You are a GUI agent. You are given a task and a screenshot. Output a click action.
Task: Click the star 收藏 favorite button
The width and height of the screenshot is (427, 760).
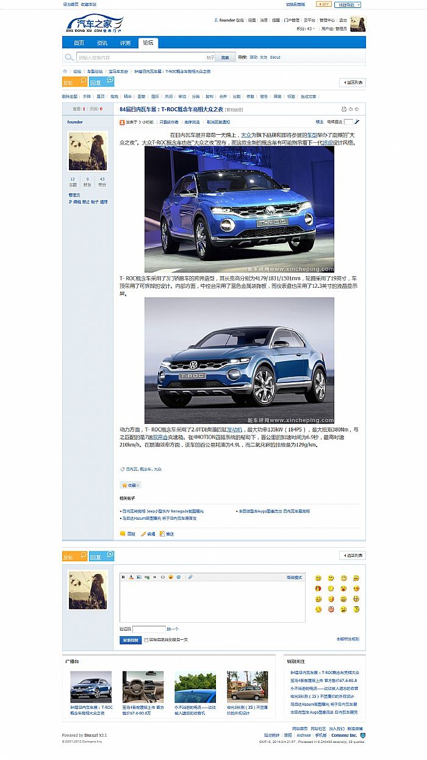point(130,486)
